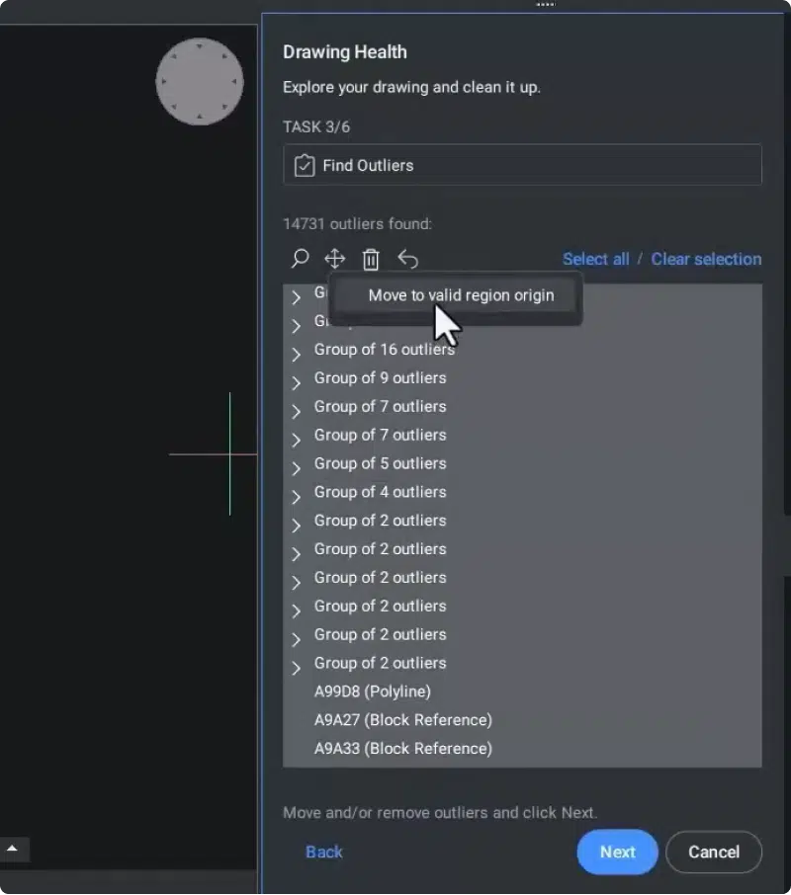Expand the Group of 5 outliers chevron

pyautogui.click(x=296, y=468)
